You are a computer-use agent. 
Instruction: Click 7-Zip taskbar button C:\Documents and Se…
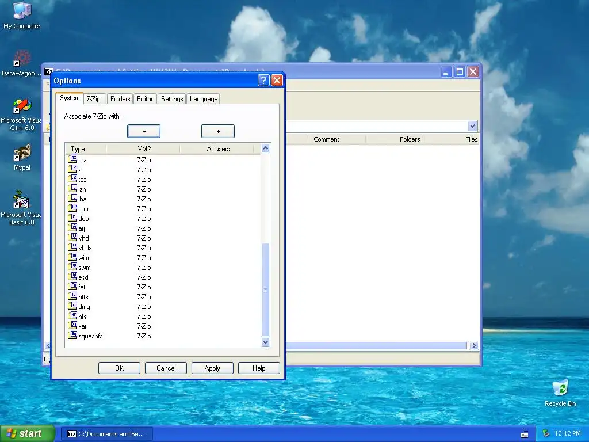(x=106, y=434)
